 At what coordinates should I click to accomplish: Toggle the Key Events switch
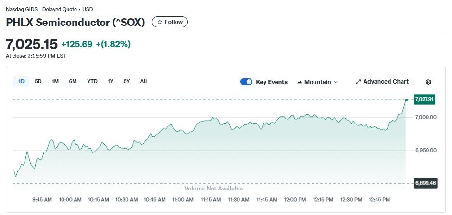246,82
